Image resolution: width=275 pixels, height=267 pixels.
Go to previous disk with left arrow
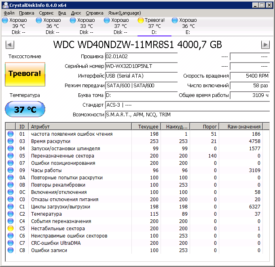coord(9,45)
